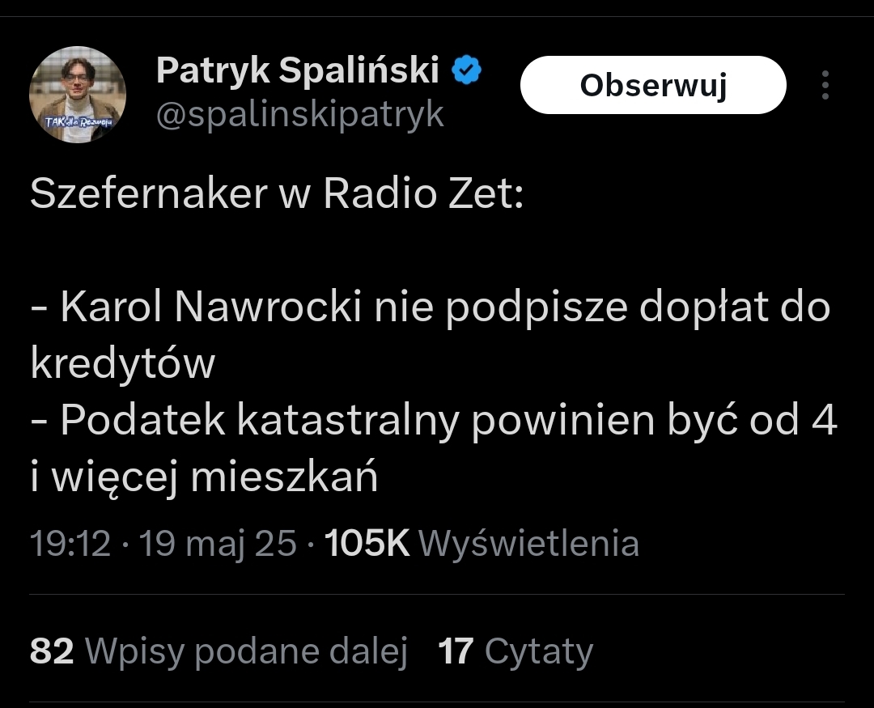Viewport: 874px width, 708px height.
Task: Click the word "Wyświetlenia" label
Action: click(529, 543)
